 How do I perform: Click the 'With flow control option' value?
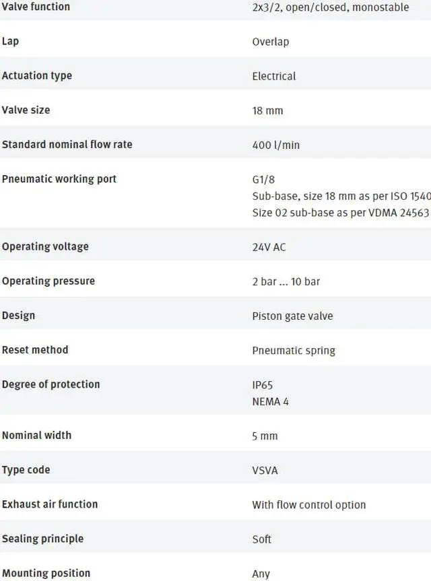tap(308, 505)
